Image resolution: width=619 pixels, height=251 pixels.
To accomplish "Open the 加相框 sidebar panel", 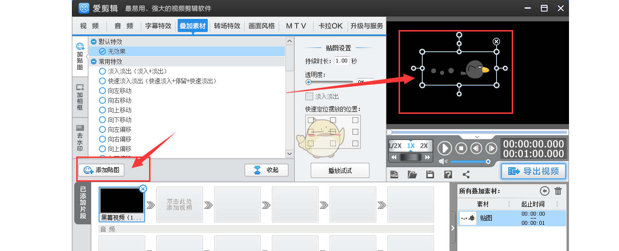I will [80, 97].
